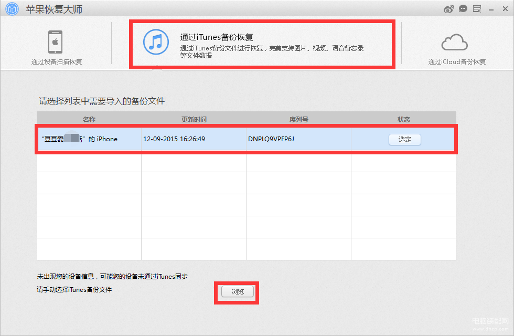Click the 请手动选择iTunes备份文件 text

[x=74, y=290]
